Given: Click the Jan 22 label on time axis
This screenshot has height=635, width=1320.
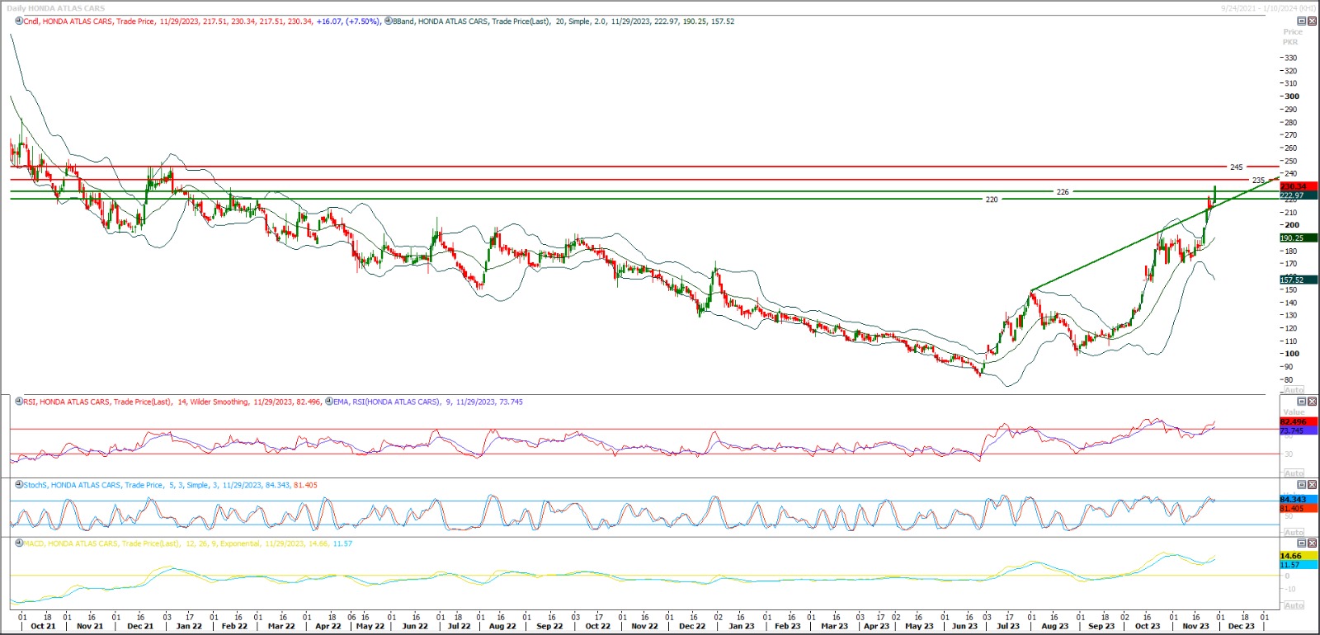Looking at the screenshot, I should [189, 626].
